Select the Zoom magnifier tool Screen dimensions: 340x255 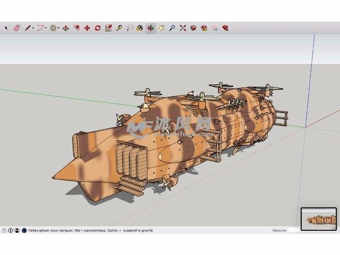point(172,28)
